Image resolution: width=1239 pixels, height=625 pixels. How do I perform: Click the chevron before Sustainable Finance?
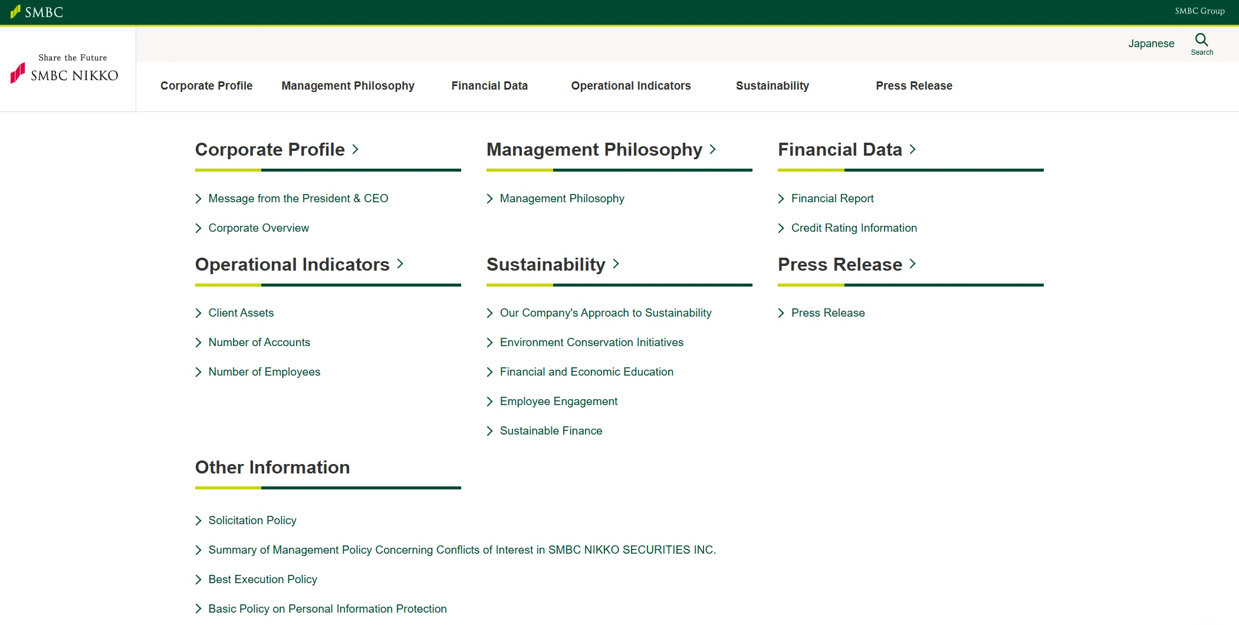click(489, 431)
